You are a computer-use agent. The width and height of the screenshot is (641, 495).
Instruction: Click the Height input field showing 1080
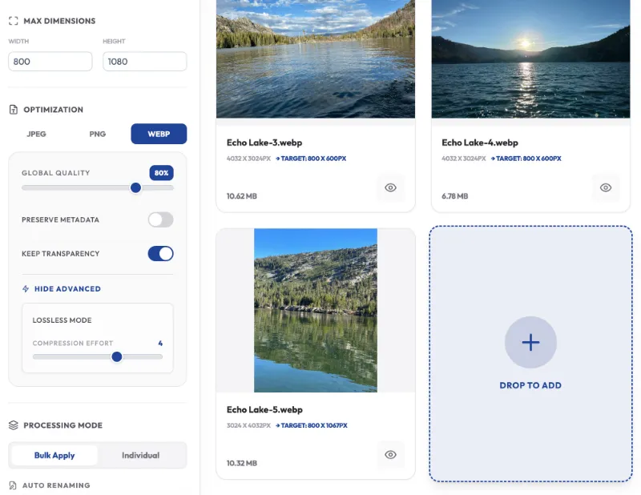145,62
